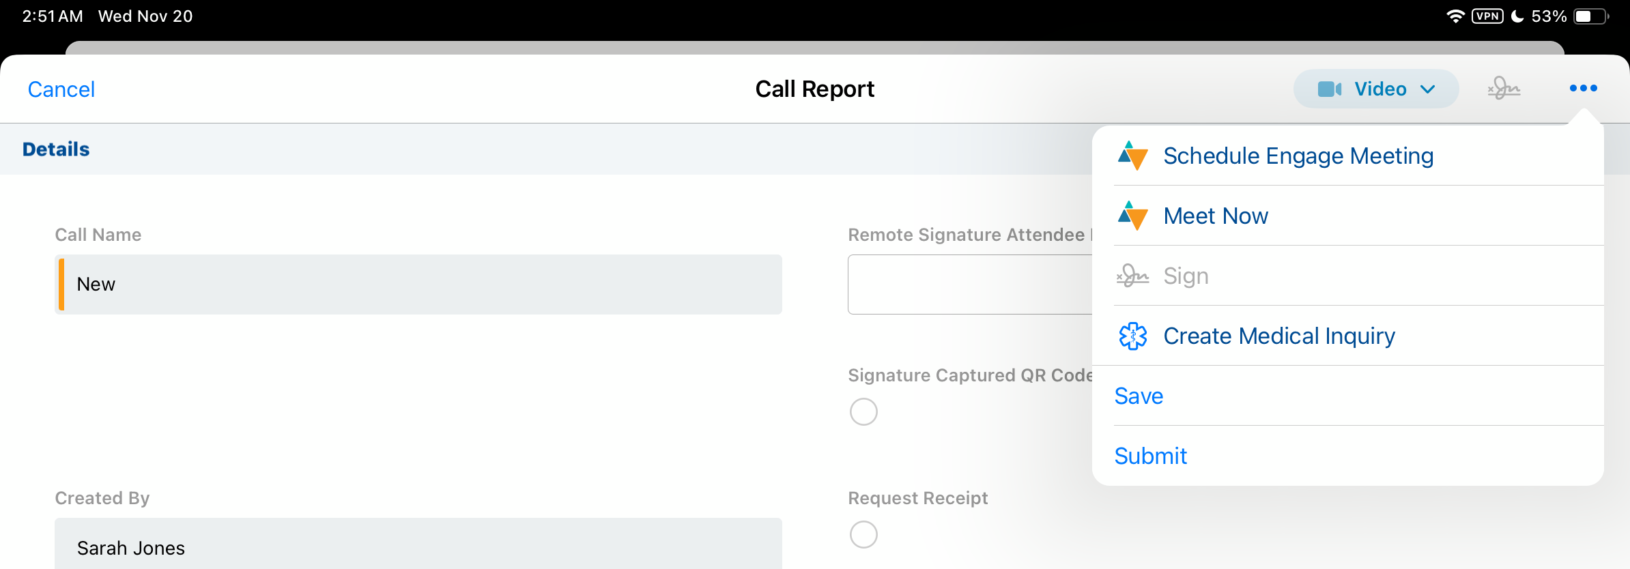Expand the Video dropdown chevron
Screen dimensions: 1630x569
click(x=1427, y=89)
